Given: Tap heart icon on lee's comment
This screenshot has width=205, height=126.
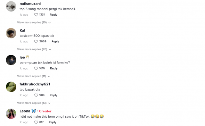Looking at the screenshot, I should [36, 68].
